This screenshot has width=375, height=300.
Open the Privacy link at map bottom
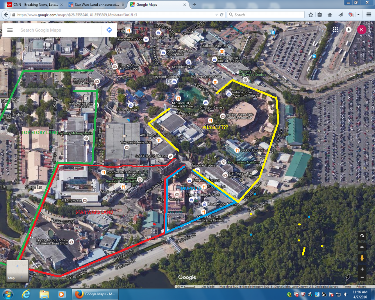point(361,287)
